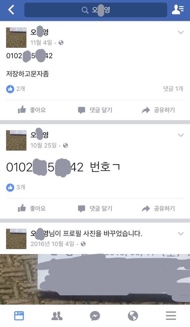190x327 pixels.
Task: Open the hamburger menu in bottom bar
Action: pyautogui.click(x=171, y=316)
